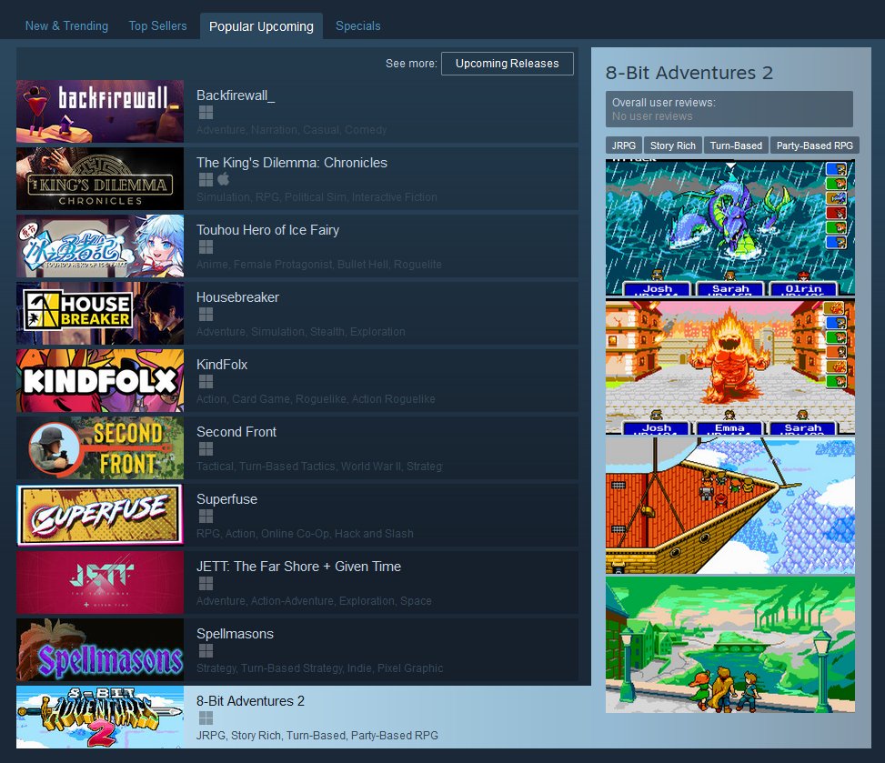Open the Second Front capsule image
The height and width of the screenshot is (763, 885).
(x=100, y=447)
